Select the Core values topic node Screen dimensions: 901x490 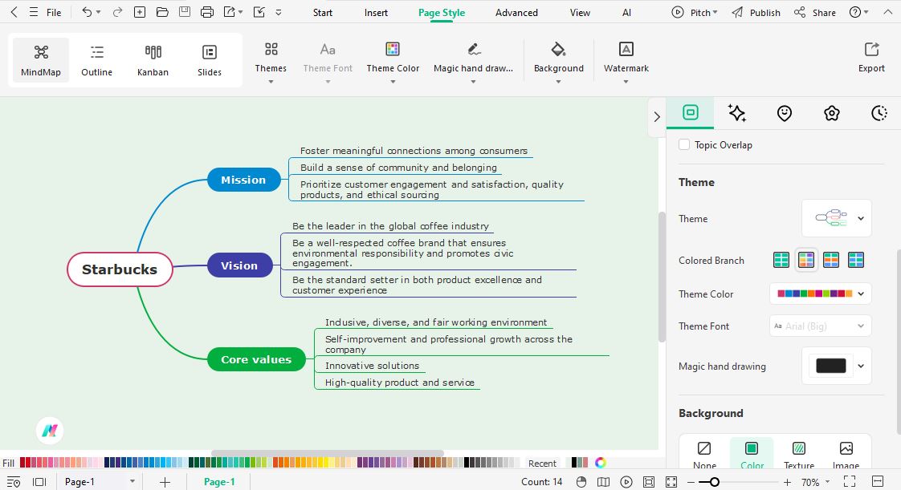pyautogui.click(x=256, y=359)
